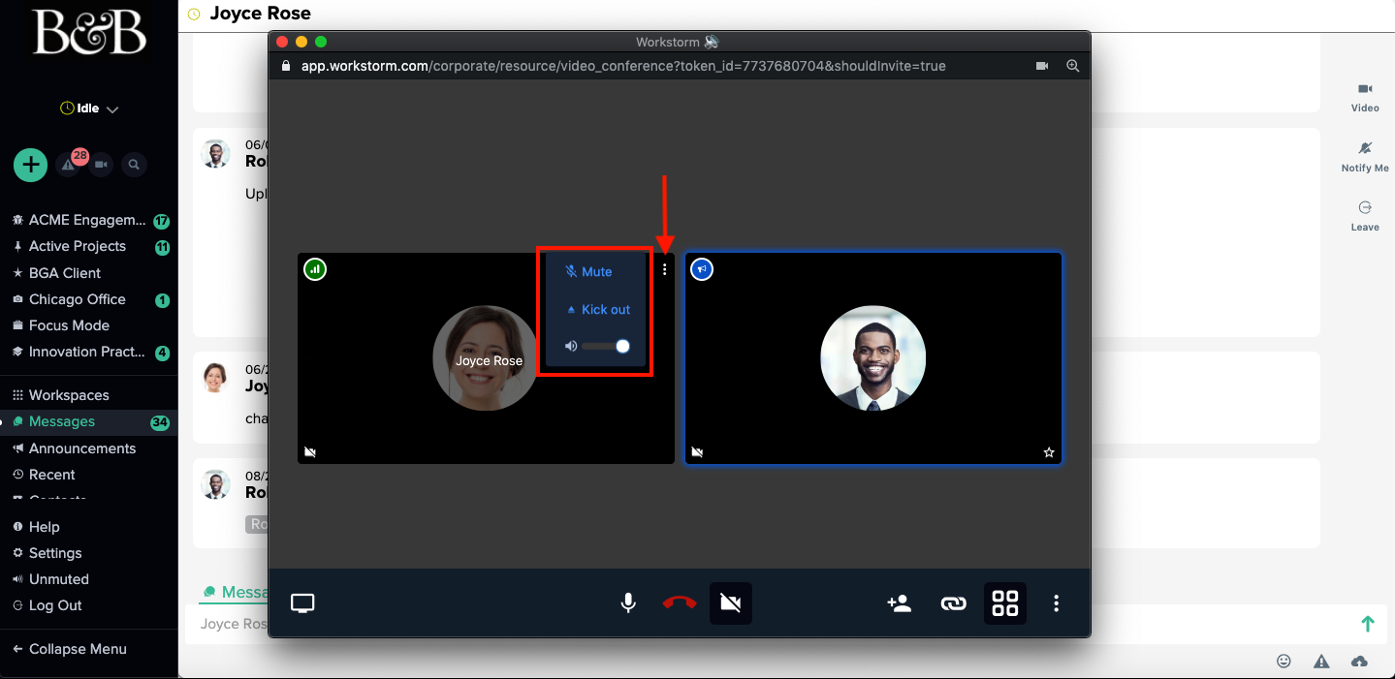The width and height of the screenshot is (1395, 679).
Task: Select Focus Mode in sidebar
Action: pyautogui.click(x=69, y=325)
